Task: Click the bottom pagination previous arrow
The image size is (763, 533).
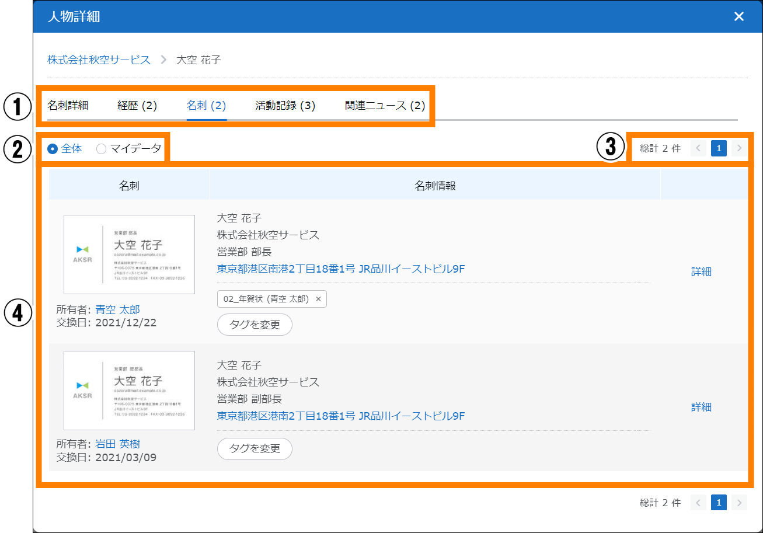Action: (698, 503)
